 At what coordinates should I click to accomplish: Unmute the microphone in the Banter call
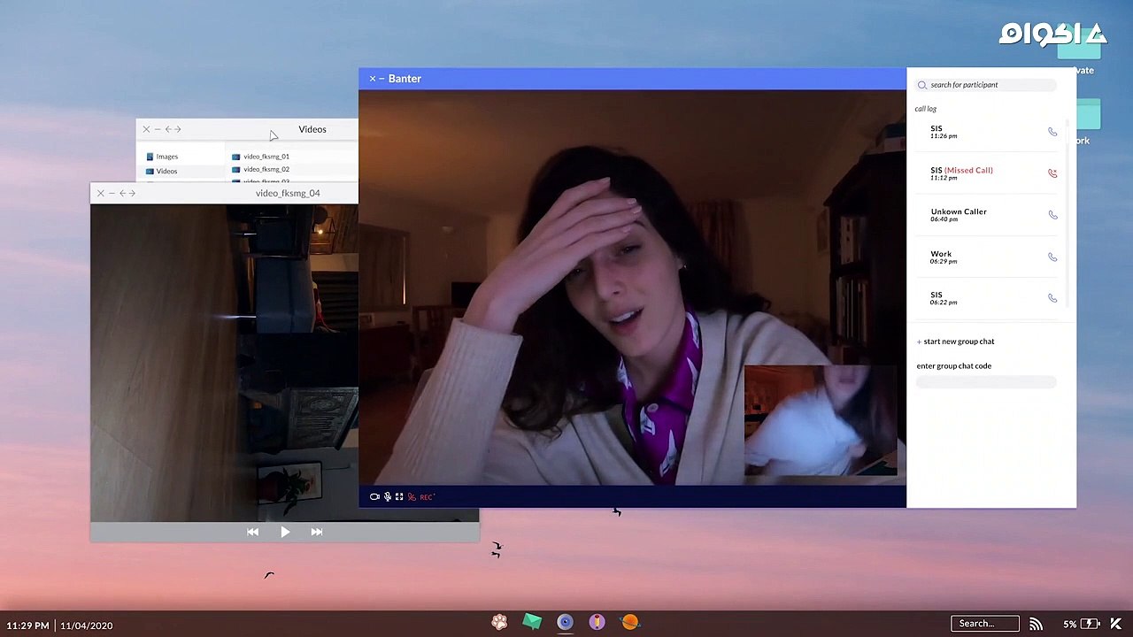pos(387,497)
